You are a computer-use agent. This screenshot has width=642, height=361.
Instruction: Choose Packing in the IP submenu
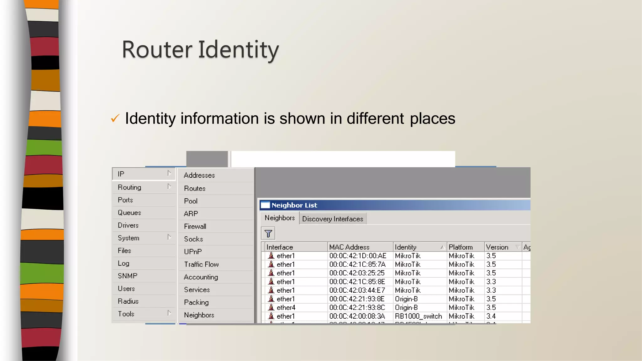[x=216, y=302]
